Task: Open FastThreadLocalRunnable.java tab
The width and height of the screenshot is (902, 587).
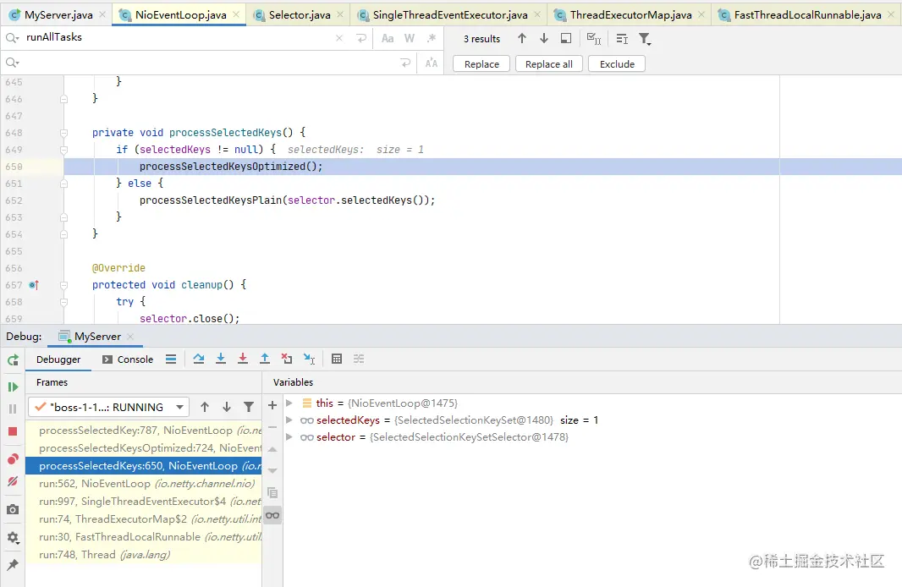Action: coord(807,15)
